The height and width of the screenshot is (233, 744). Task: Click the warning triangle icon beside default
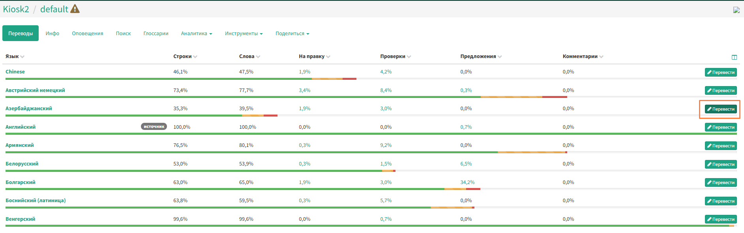75,9
